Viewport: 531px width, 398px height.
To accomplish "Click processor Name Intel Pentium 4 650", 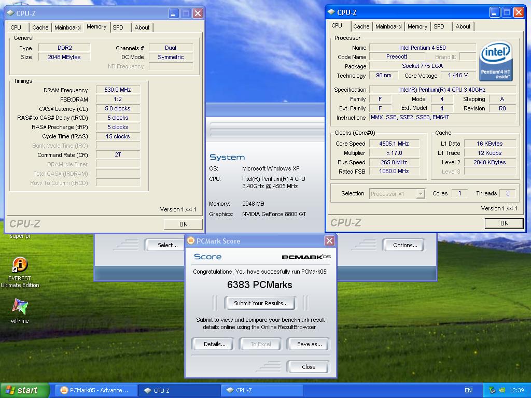I will point(422,48).
